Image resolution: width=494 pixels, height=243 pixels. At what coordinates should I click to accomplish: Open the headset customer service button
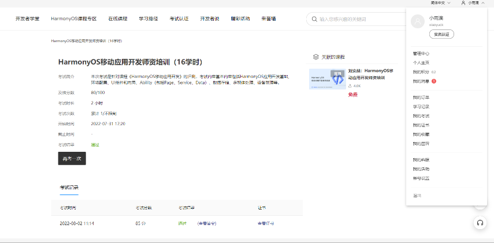tap(480, 223)
